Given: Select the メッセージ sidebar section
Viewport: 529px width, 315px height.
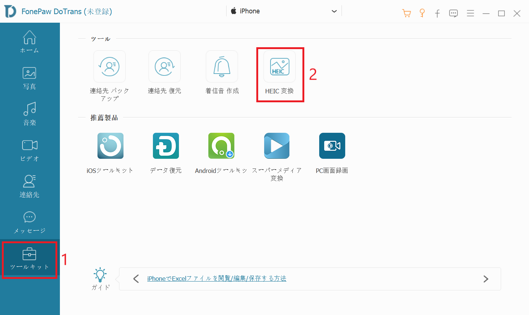Looking at the screenshot, I should click(x=29, y=222).
